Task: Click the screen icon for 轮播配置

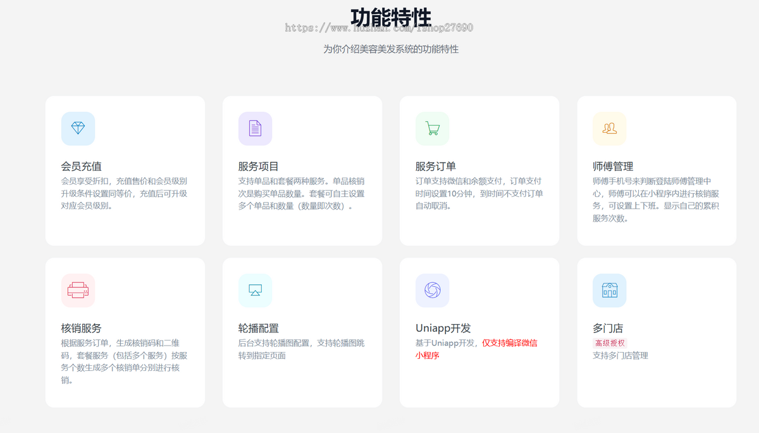Action: [x=255, y=290]
